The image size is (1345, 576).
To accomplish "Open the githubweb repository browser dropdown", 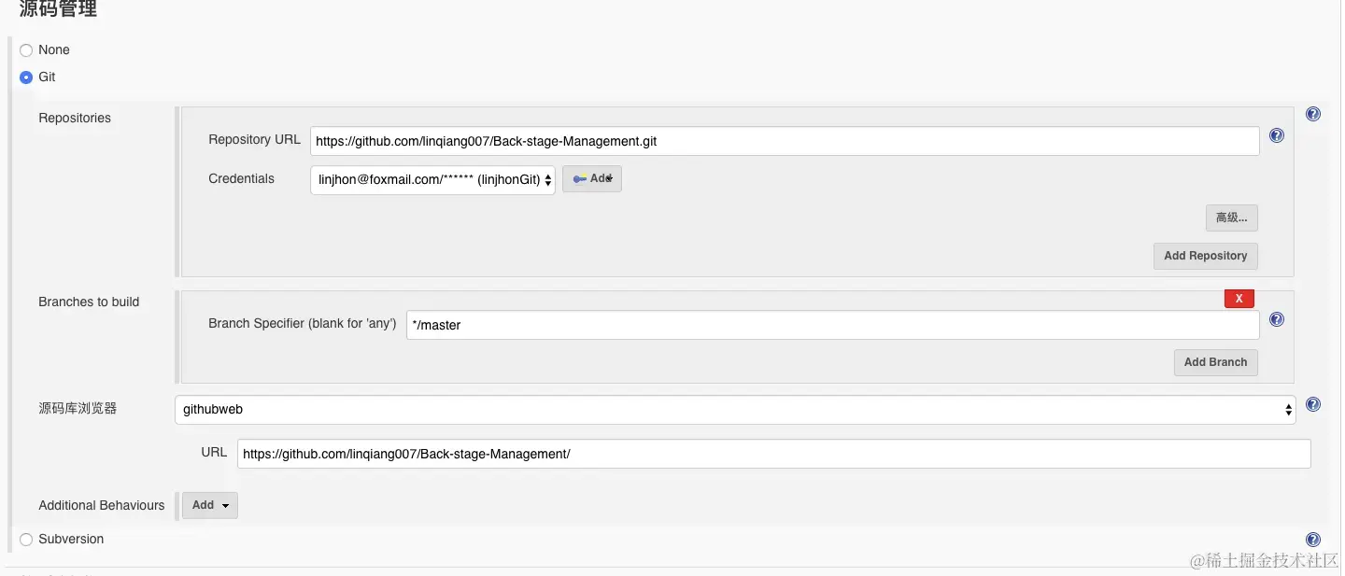I will 735,409.
